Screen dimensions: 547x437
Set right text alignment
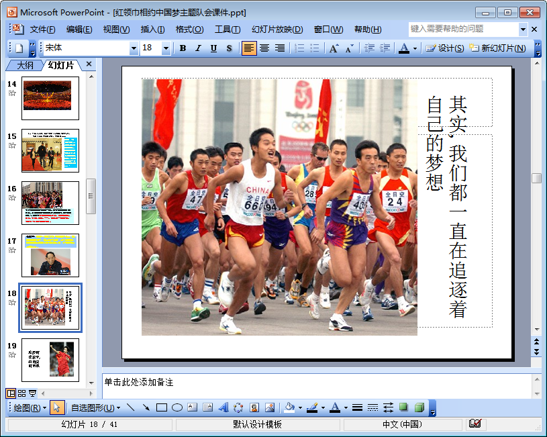[280, 48]
